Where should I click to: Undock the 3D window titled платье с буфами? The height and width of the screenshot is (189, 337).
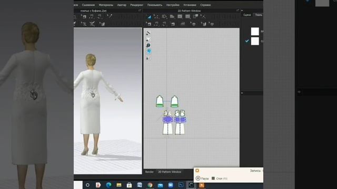(140, 10)
